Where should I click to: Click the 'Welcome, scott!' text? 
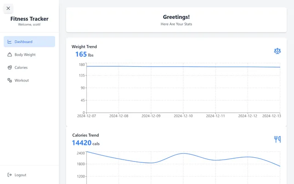[29, 24]
